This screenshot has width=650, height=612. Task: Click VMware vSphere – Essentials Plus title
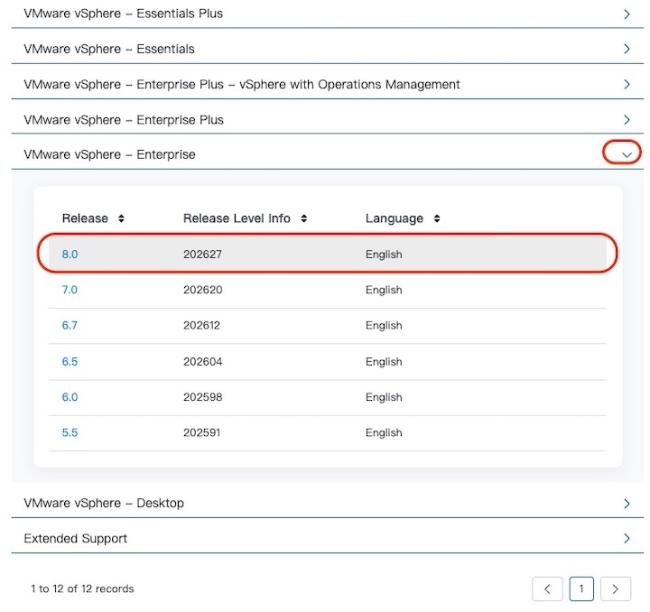point(123,14)
